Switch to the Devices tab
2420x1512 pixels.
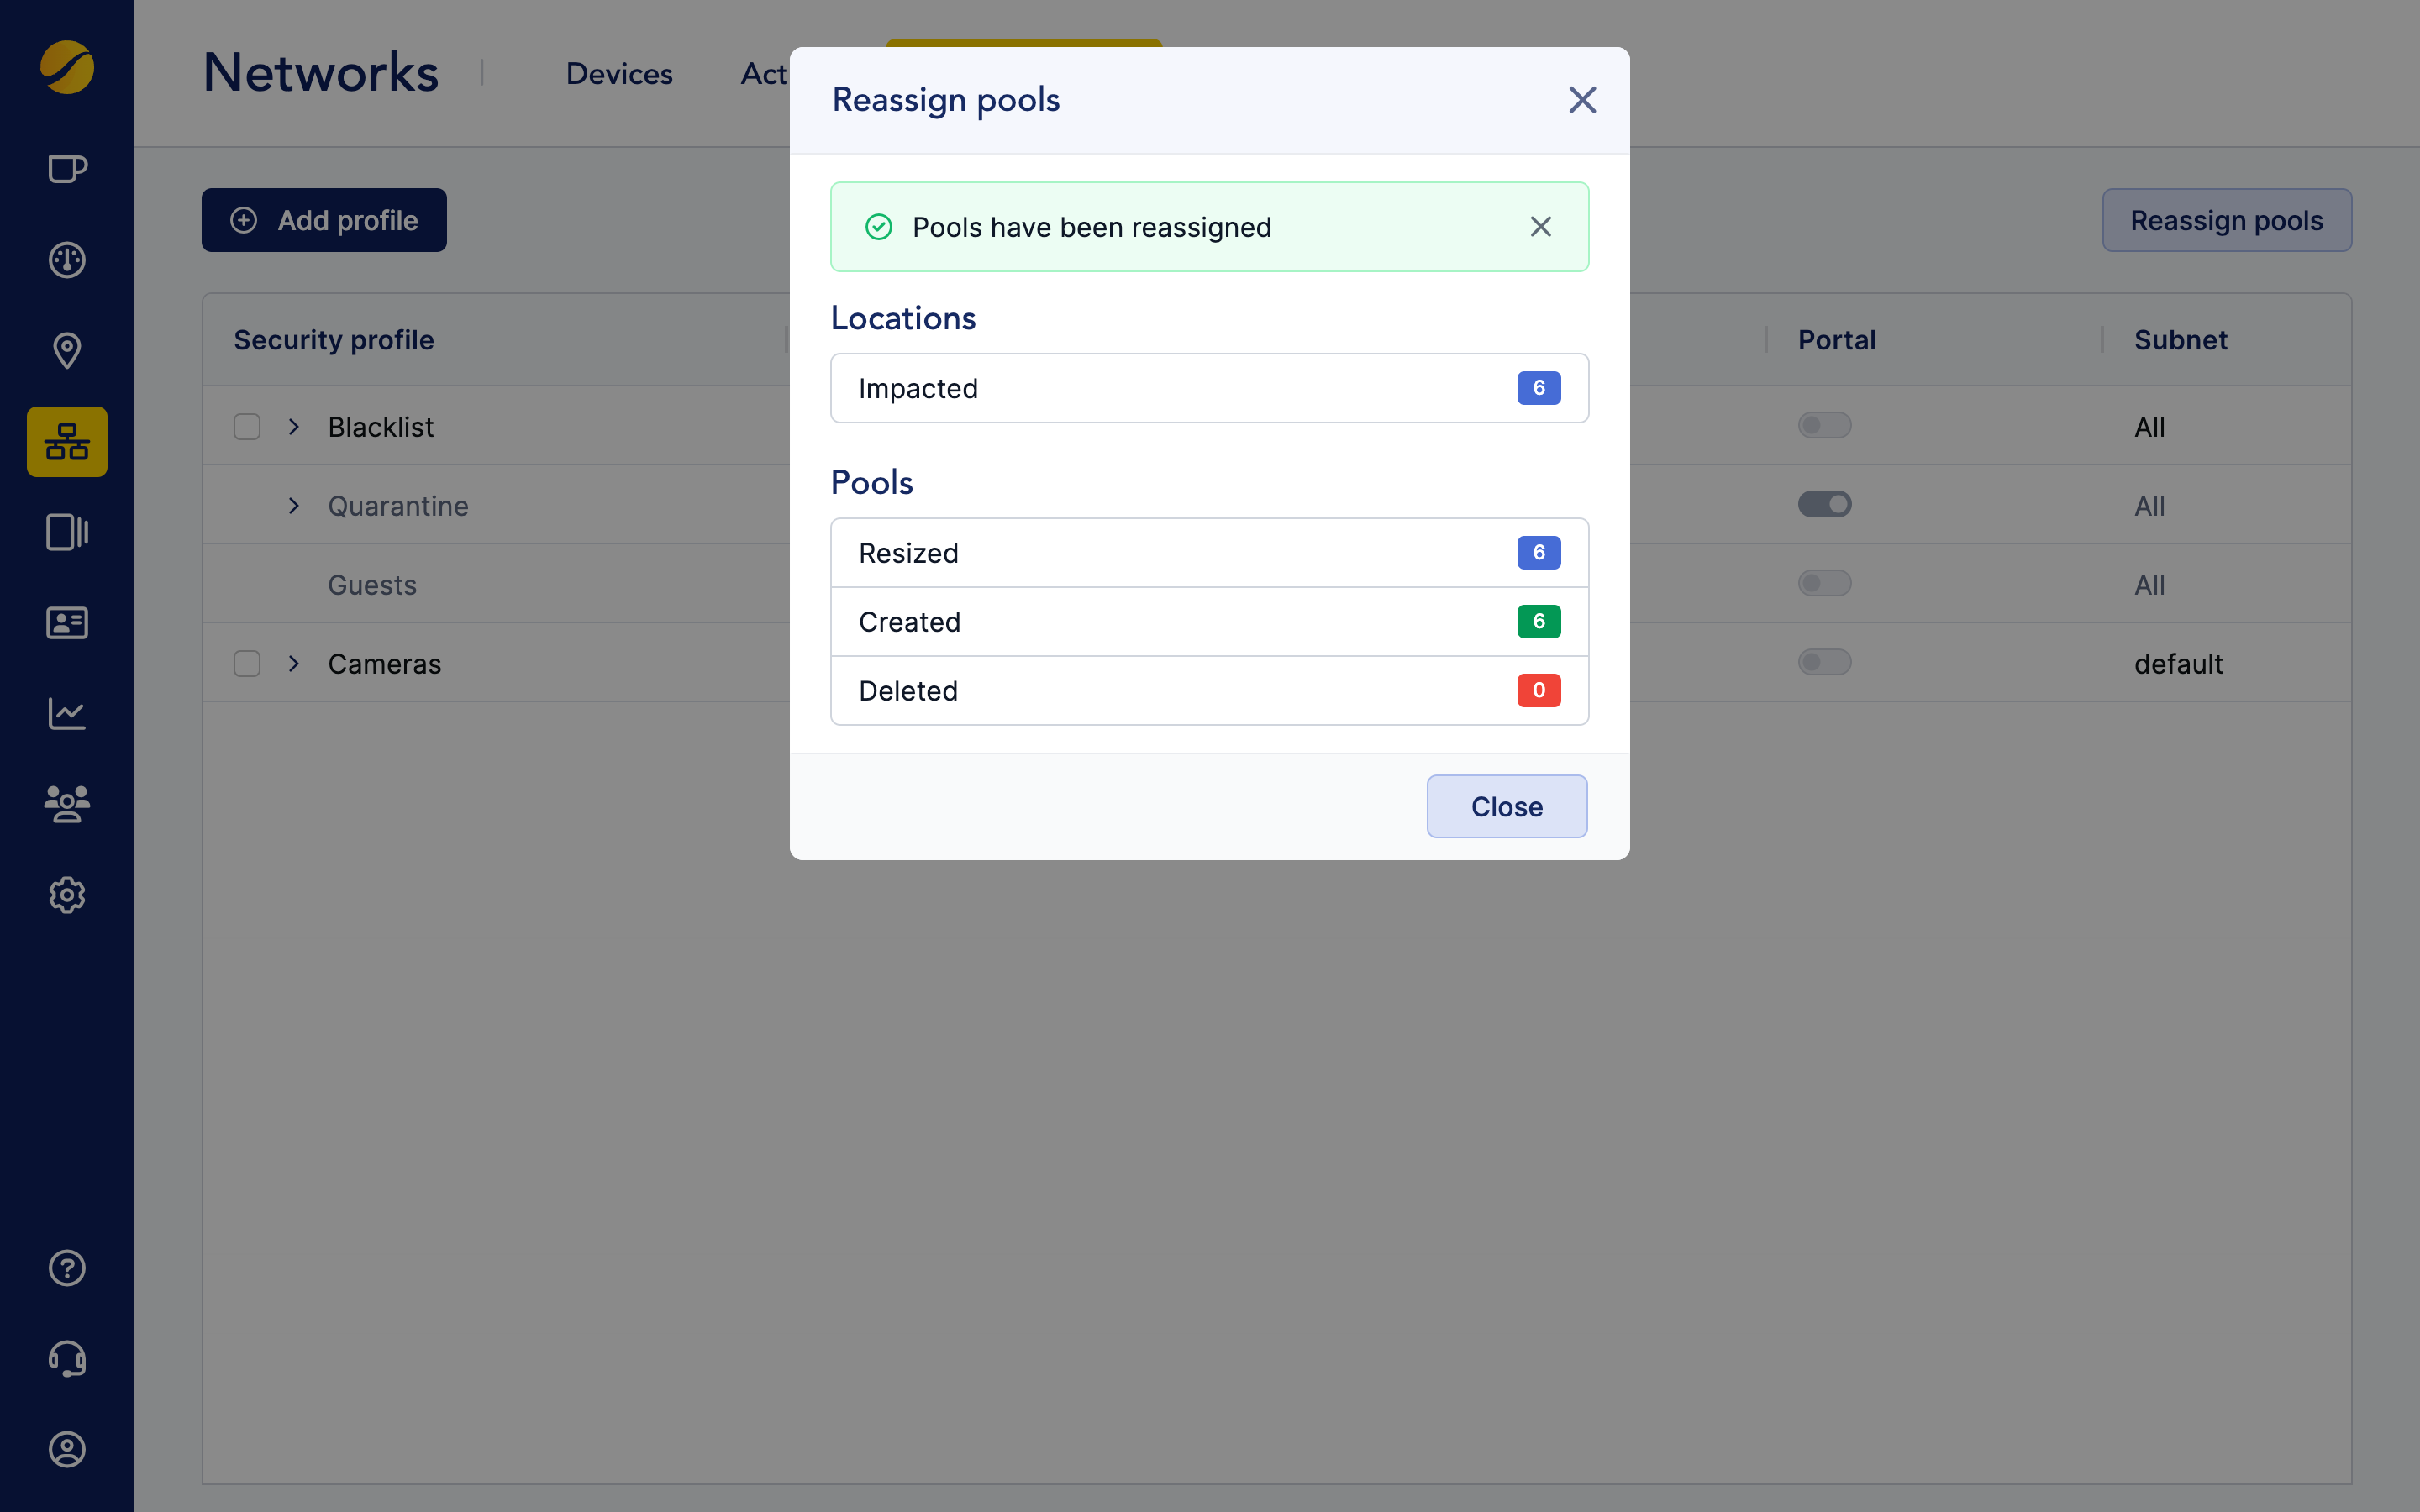click(x=619, y=74)
